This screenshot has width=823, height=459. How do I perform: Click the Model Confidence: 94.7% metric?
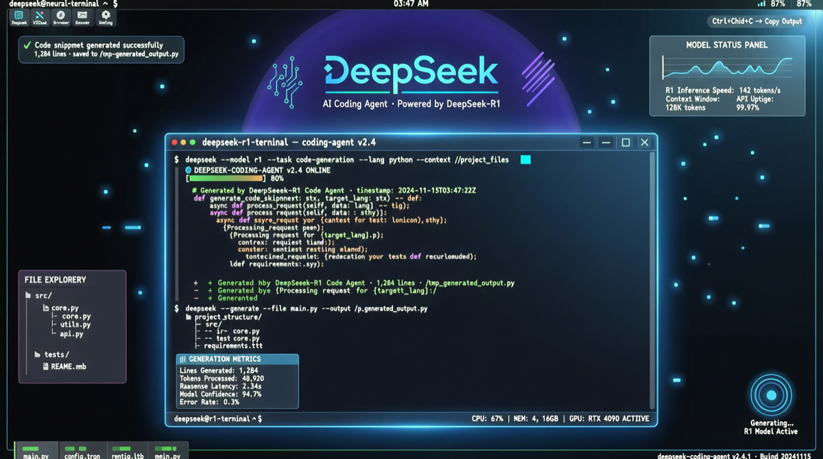tap(220, 395)
